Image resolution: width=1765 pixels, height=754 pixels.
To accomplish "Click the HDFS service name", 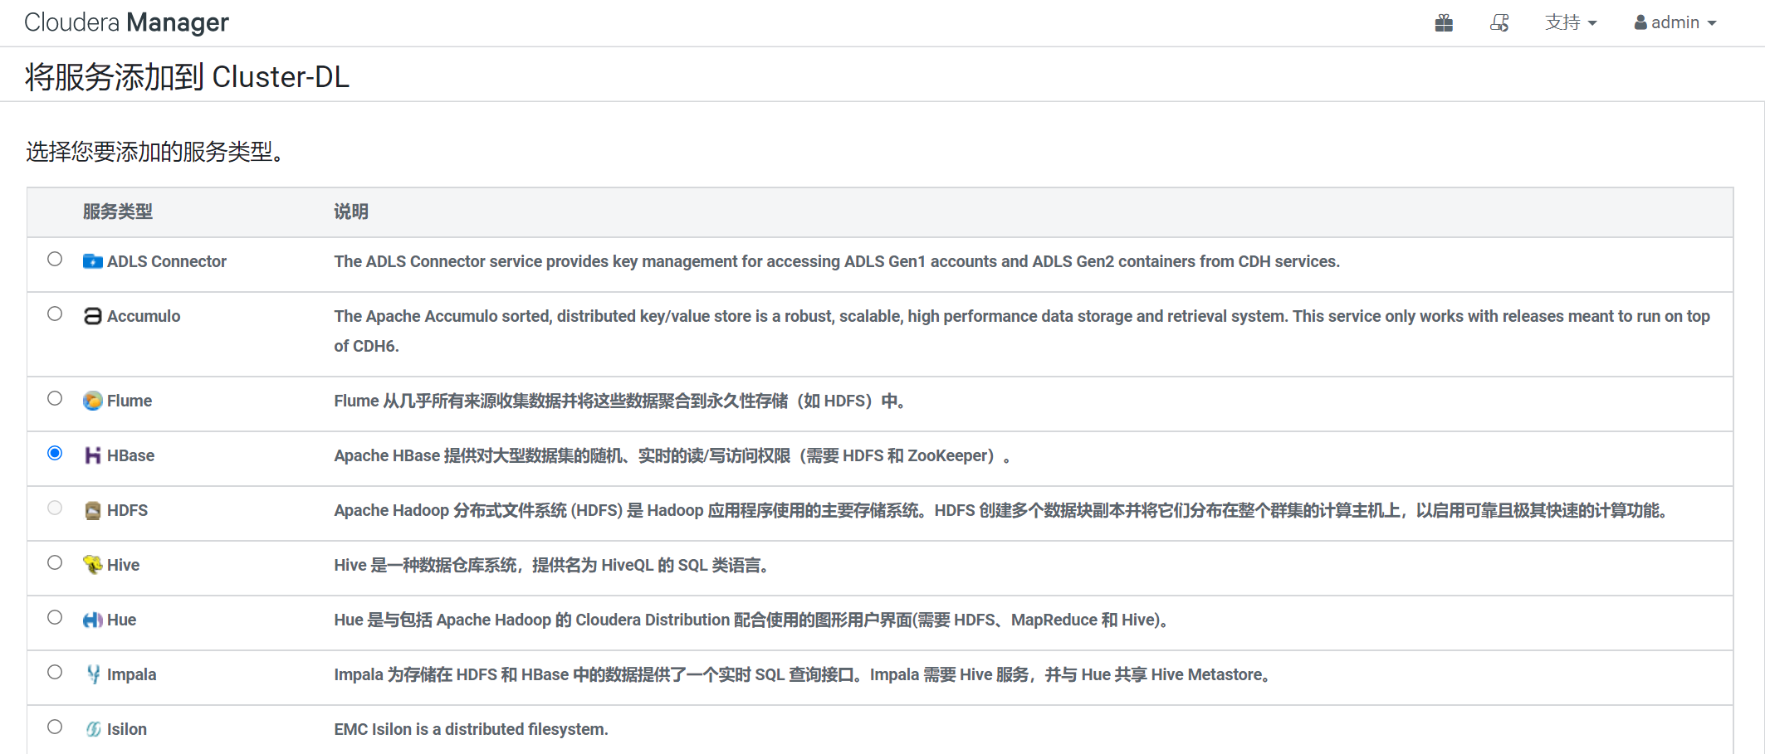I will [x=128, y=511].
